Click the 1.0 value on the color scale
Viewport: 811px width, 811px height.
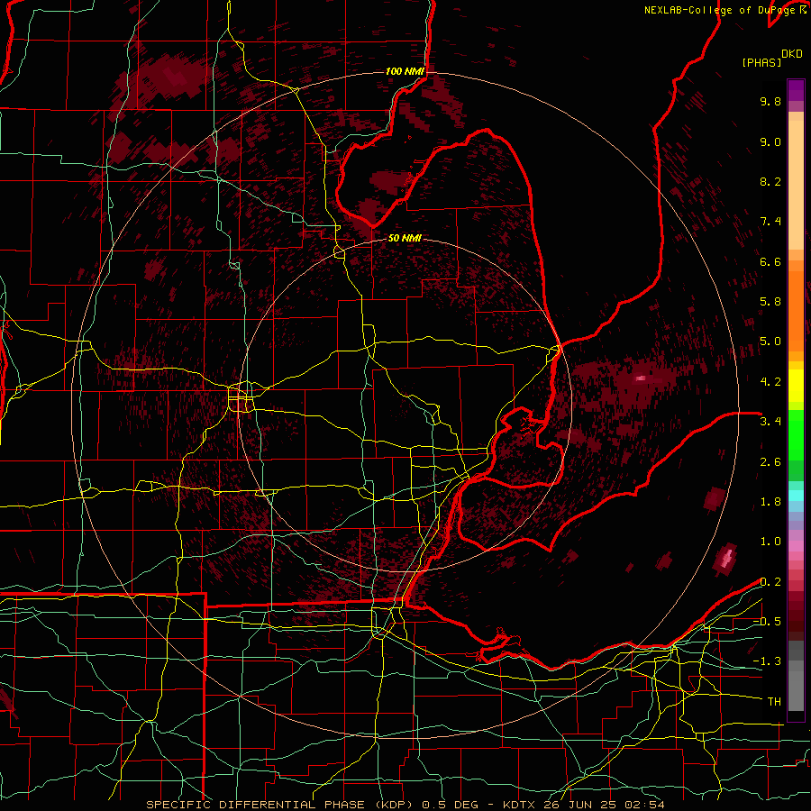point(770,542)
